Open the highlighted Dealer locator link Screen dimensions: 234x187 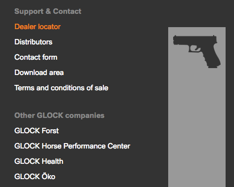(x=38, y=27)
